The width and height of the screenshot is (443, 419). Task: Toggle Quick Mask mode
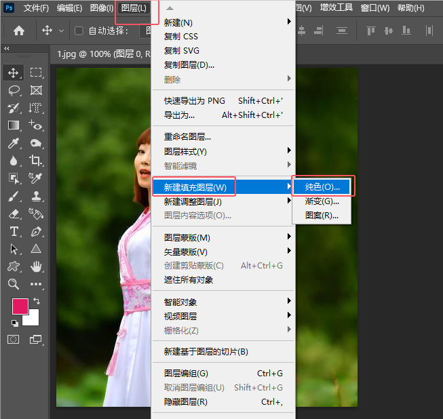coord(14,339)
